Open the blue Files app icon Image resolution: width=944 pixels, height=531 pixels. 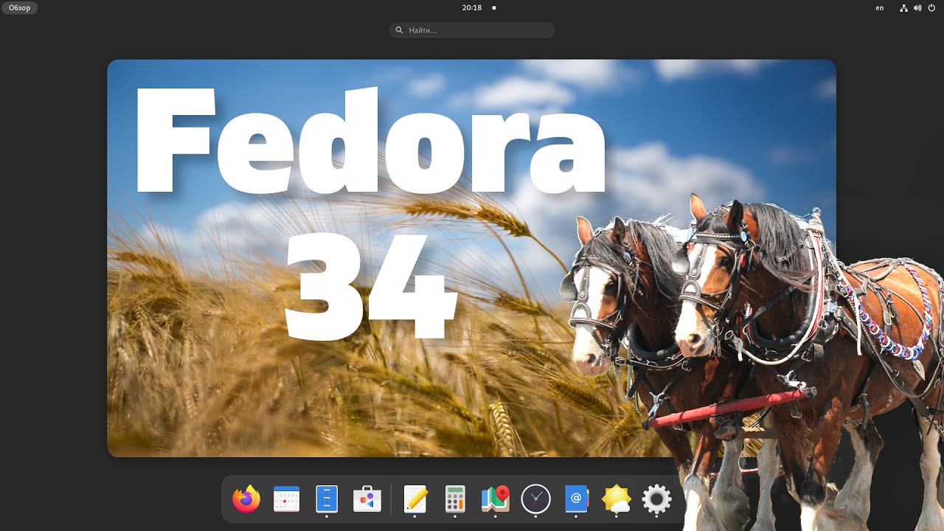pyautogui.click(x=327, y=499)
